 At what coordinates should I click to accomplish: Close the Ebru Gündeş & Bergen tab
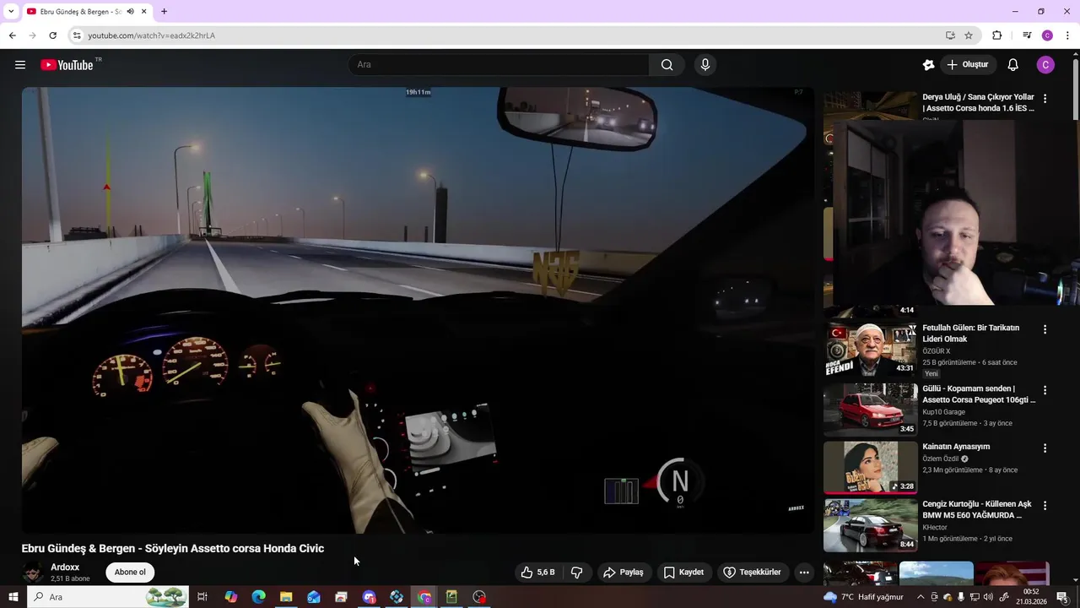point(144,12)
